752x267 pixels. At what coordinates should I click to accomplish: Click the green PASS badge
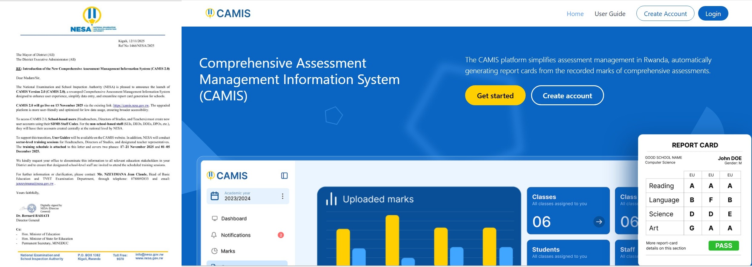(x=723, y=246)
